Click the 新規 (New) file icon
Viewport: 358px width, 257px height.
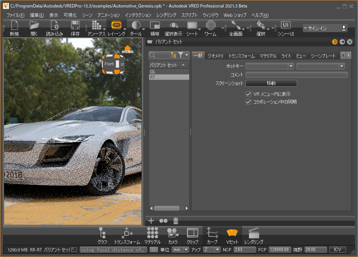tap(14, 25)
